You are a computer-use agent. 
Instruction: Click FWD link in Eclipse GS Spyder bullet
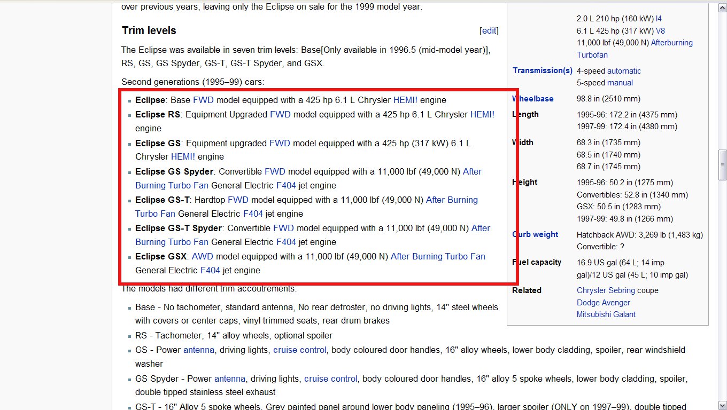point(275,171)
